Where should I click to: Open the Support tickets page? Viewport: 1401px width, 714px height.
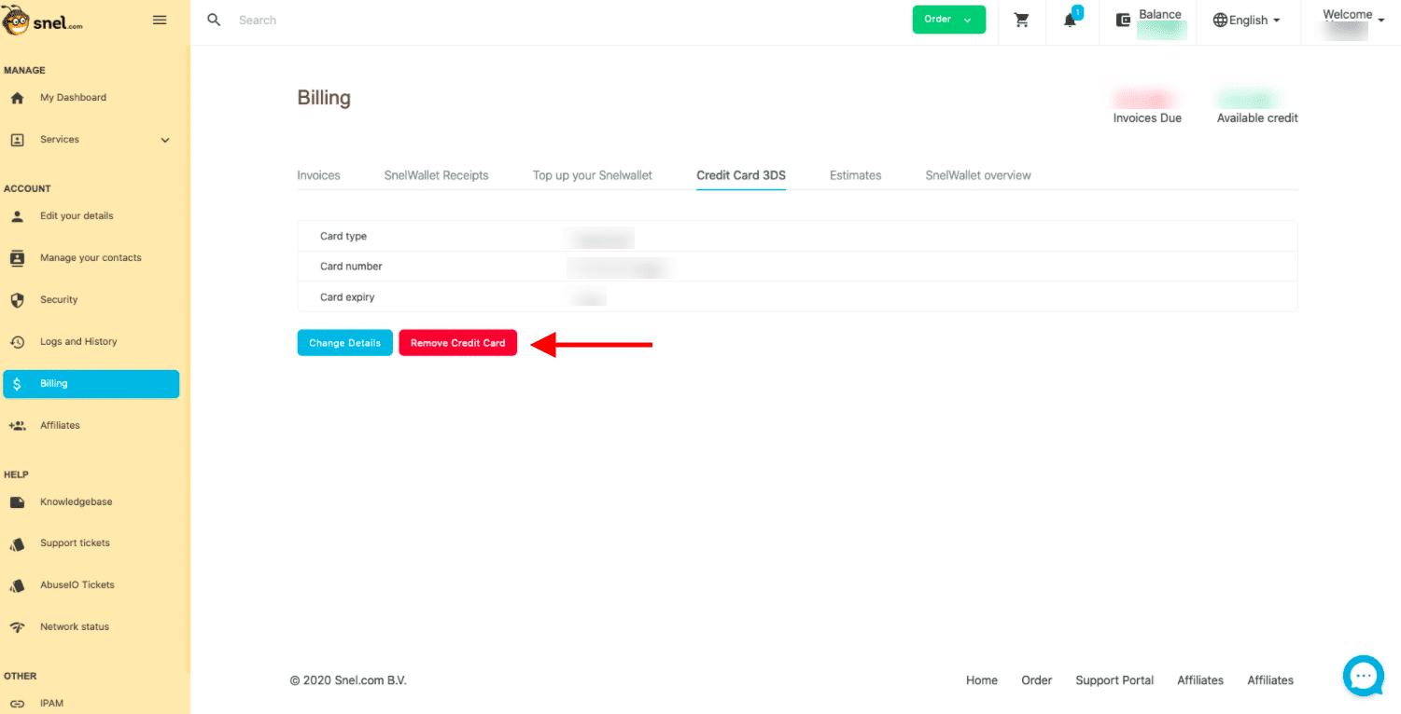click(75, 543)
